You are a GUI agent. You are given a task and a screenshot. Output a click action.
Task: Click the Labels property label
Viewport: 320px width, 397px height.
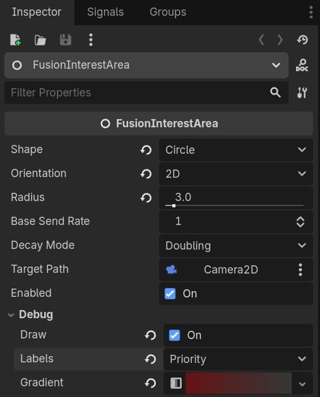(x=37, y=359)
